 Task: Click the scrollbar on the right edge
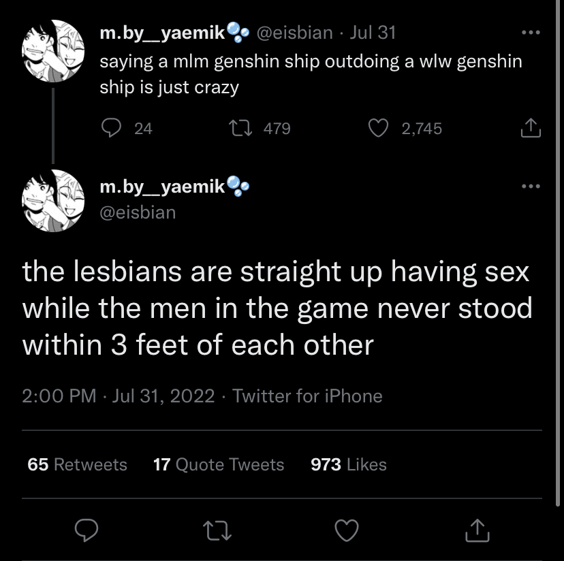click(x=557, y=253)
